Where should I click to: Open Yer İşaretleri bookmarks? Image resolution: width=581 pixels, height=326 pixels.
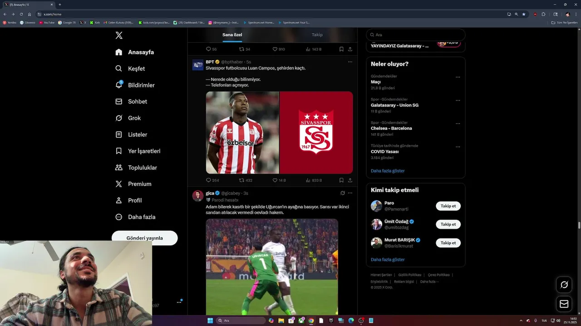click(138, 151)
